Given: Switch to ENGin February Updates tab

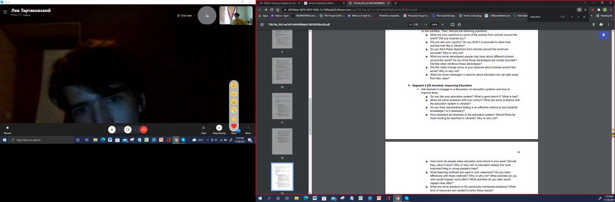Looking at the screenshot, I should pos(279,3).
